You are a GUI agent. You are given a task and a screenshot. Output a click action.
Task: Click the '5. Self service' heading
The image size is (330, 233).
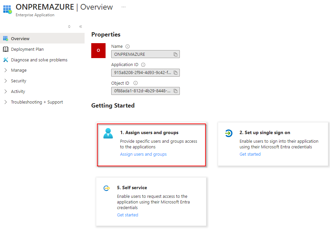(132, 188)
